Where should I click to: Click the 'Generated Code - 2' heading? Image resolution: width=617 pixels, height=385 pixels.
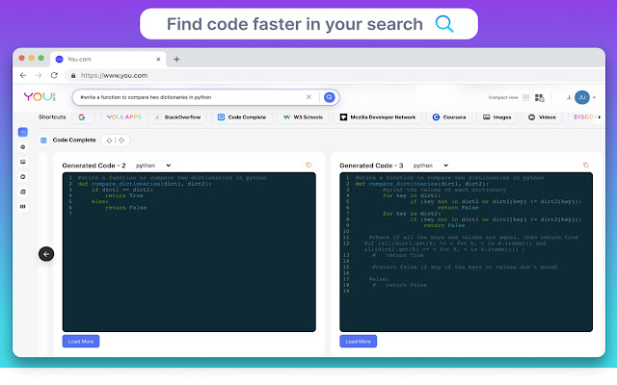[x=94, y=166]
